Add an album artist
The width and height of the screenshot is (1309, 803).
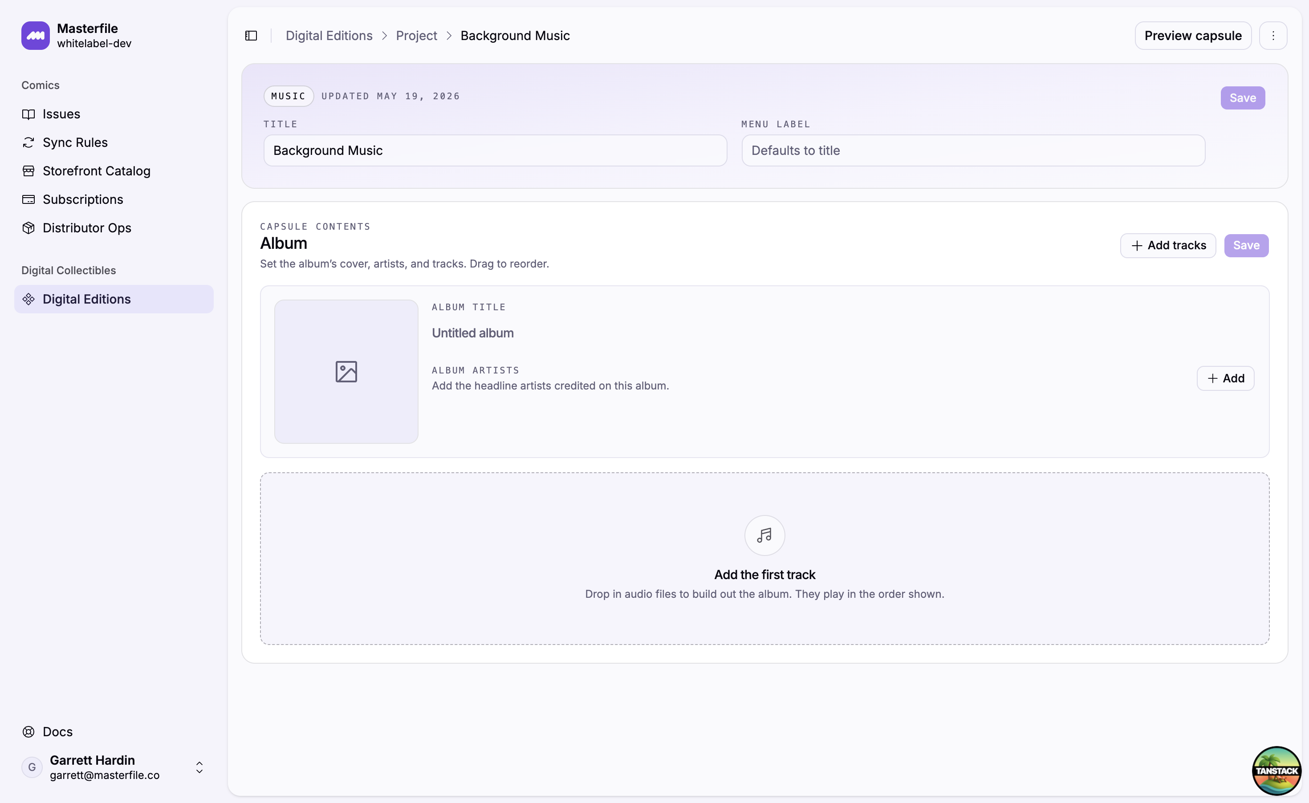coord(1225,378)
